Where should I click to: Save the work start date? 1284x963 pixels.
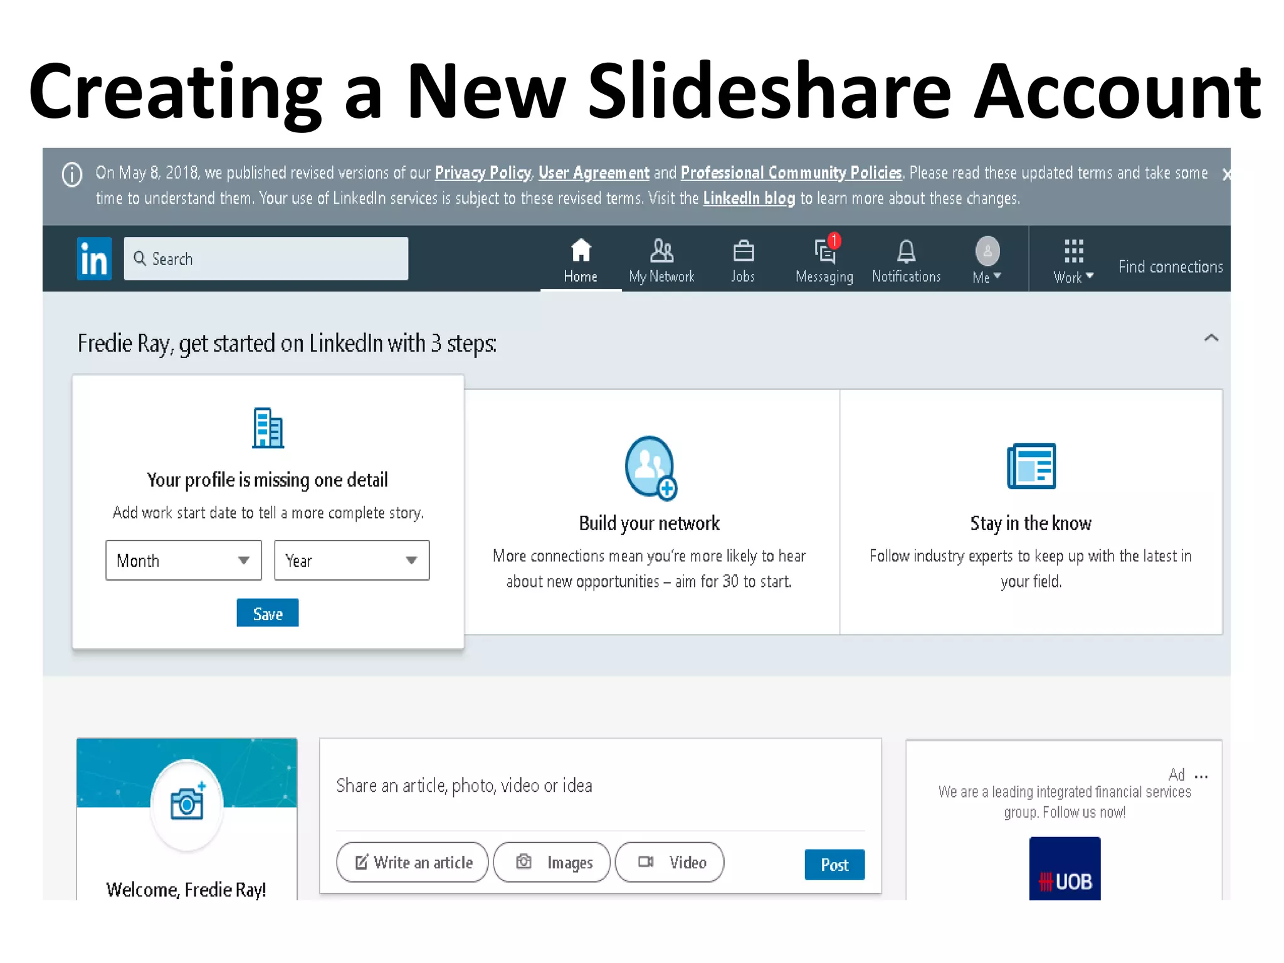[268, 613]
